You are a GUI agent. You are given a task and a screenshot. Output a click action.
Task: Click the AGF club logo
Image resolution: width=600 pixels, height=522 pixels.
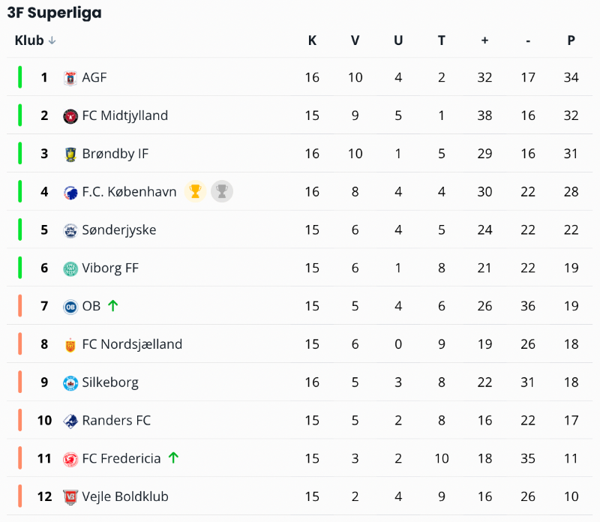(x=70, y=77)
